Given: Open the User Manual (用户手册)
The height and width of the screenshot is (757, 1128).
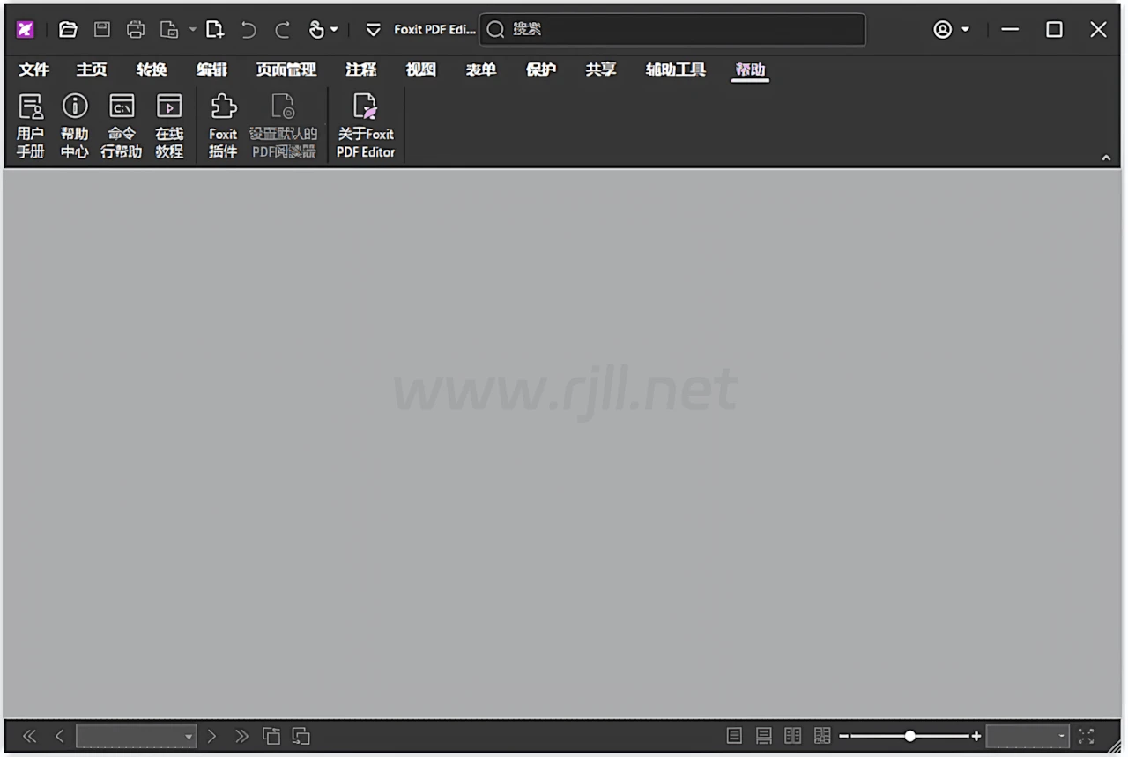Looking at the screenshot, I should pos(30,126).
